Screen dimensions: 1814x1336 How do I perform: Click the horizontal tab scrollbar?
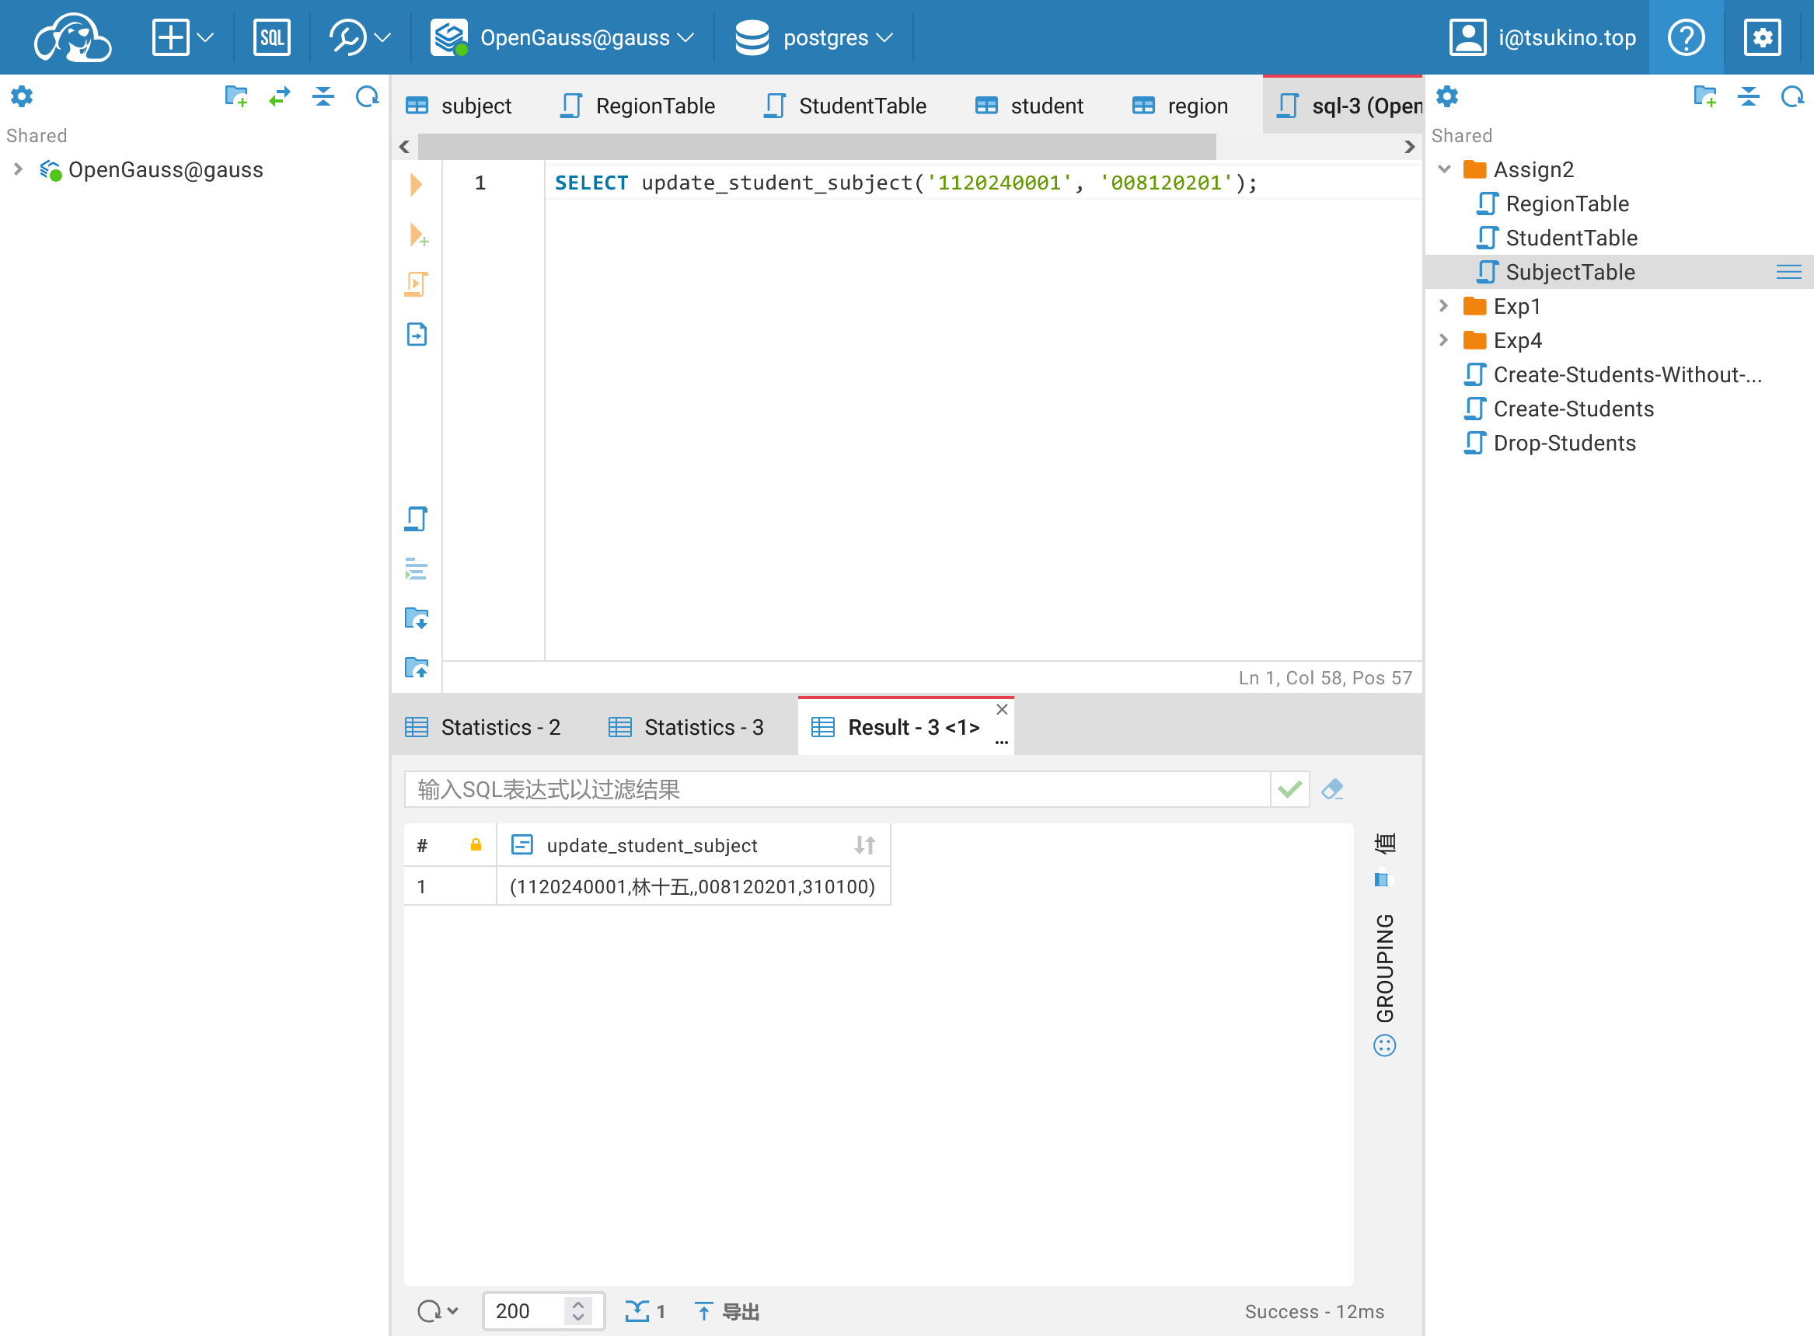(817, 146)
